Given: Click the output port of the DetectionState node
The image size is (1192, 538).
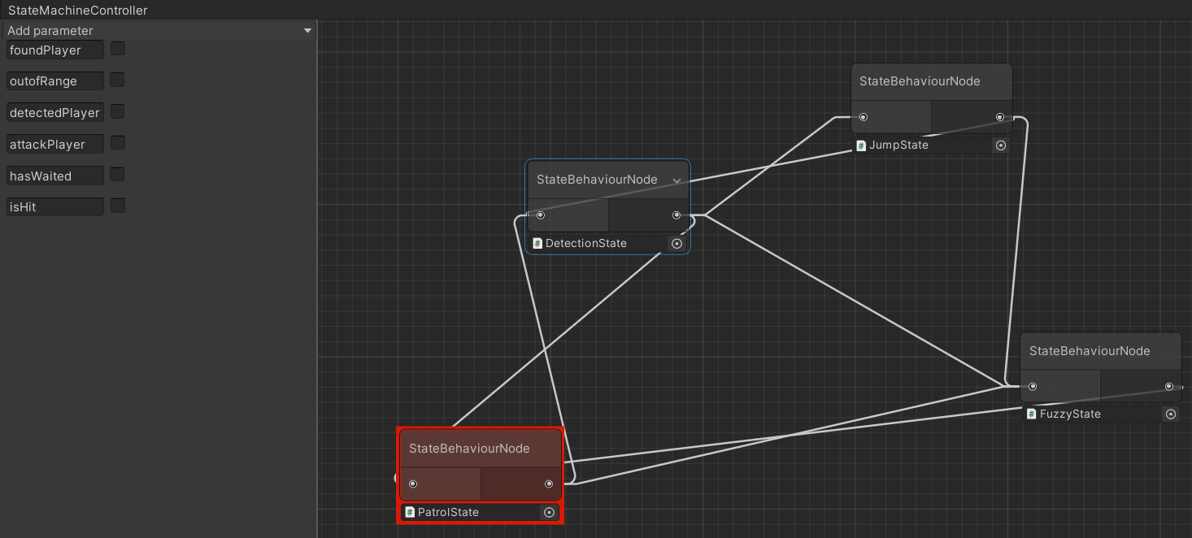Looking at the screenshot, I should click(676, 215).
